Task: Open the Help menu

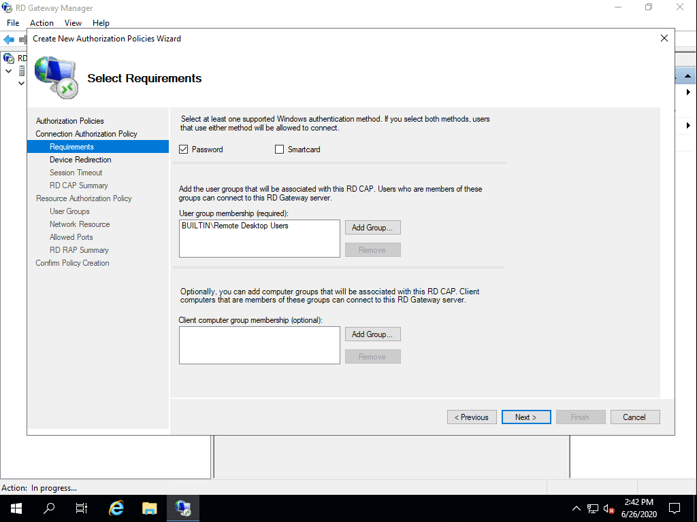Action: coord(101,22)
